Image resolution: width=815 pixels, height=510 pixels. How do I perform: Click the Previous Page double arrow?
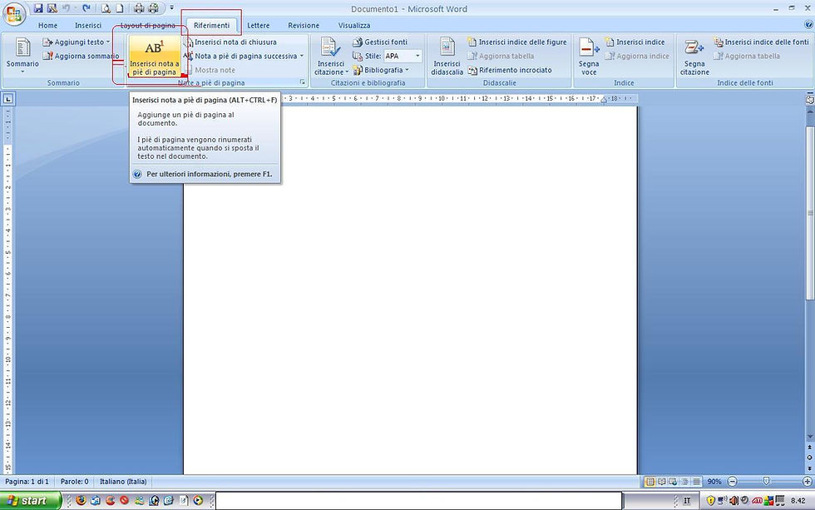point(810,447)
